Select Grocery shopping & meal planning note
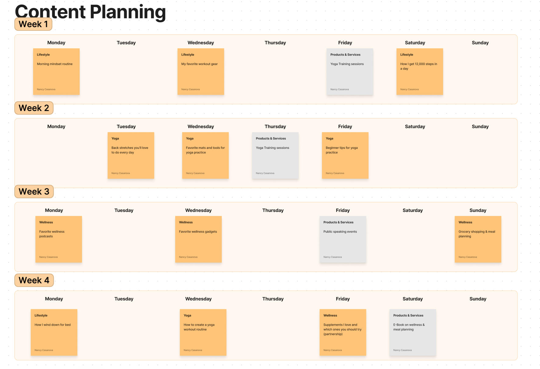Image resolution: width=540 pixels, height=369 pixels. point(478,239)
